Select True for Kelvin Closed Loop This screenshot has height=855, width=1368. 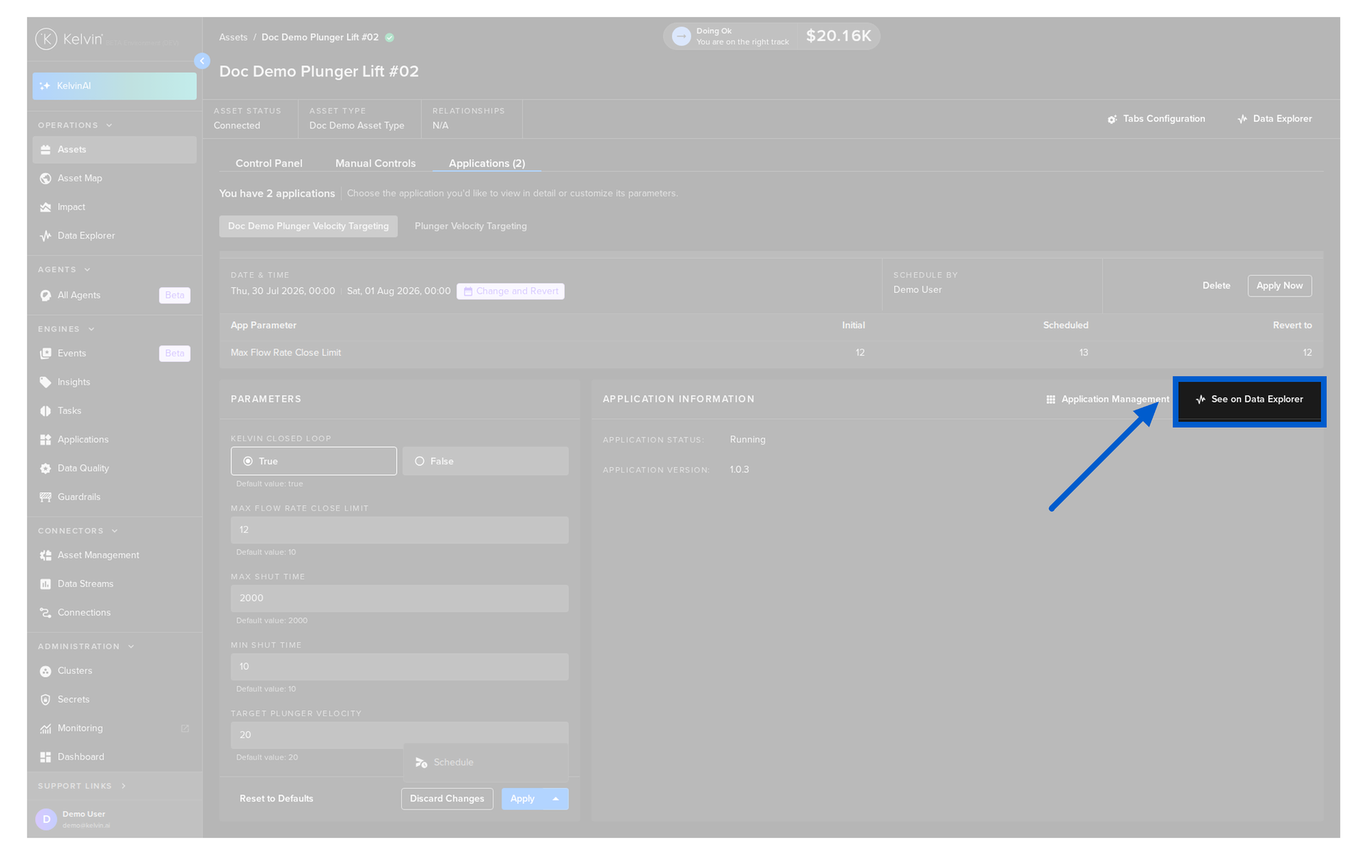[313, 461]
